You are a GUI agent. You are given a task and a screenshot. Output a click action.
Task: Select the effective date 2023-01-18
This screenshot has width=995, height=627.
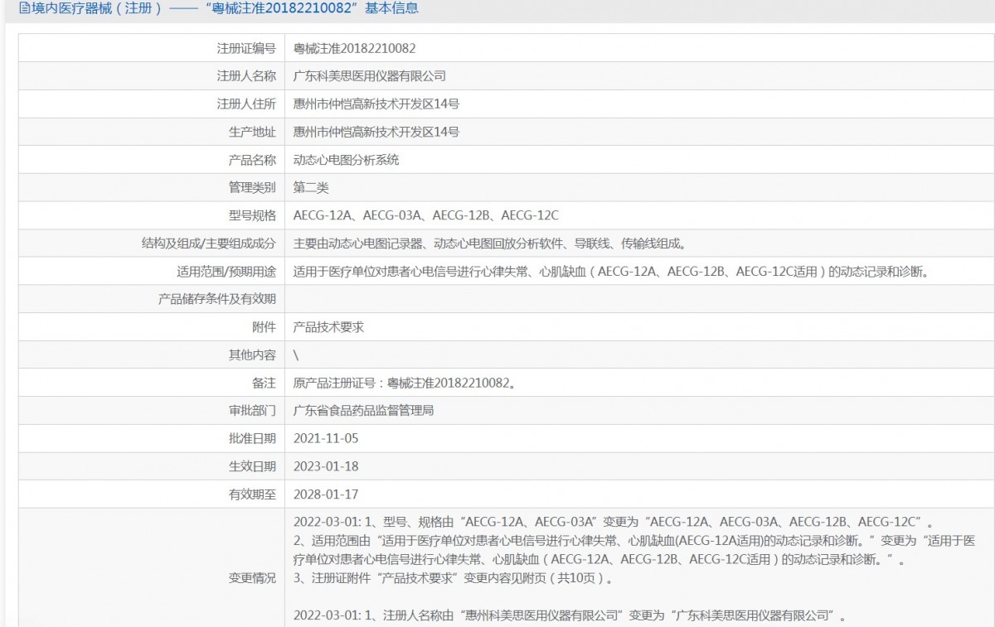pyautogui.click(x=326, y=466)
